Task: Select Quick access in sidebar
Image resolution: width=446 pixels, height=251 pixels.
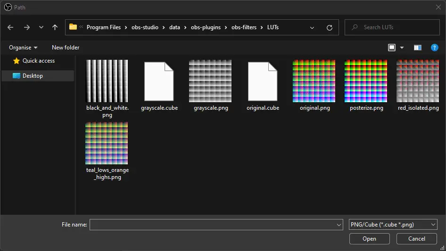Action: pyautogui.click(x=38, y=61)
